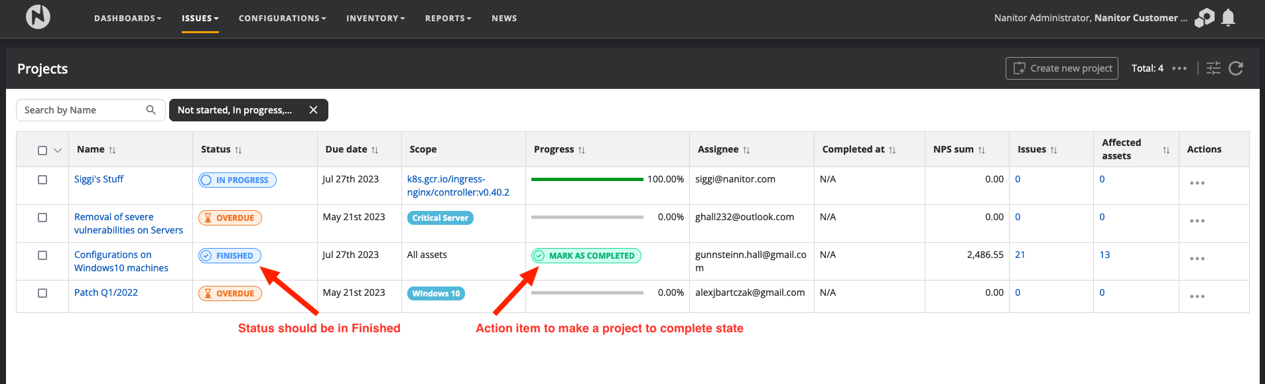This screenshot has width=1265, height=384.
Task: Open the notifications bell
Action: 1228,18
